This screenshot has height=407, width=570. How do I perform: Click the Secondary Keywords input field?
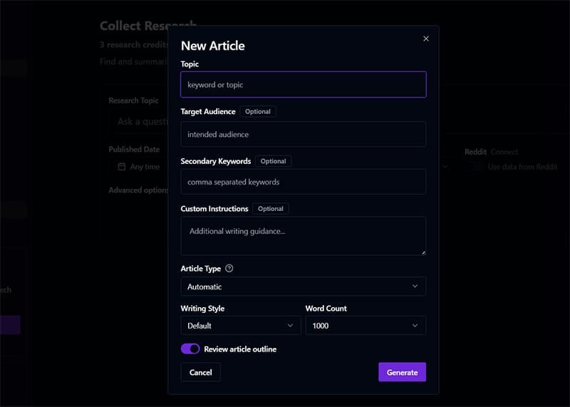[304, 182]
